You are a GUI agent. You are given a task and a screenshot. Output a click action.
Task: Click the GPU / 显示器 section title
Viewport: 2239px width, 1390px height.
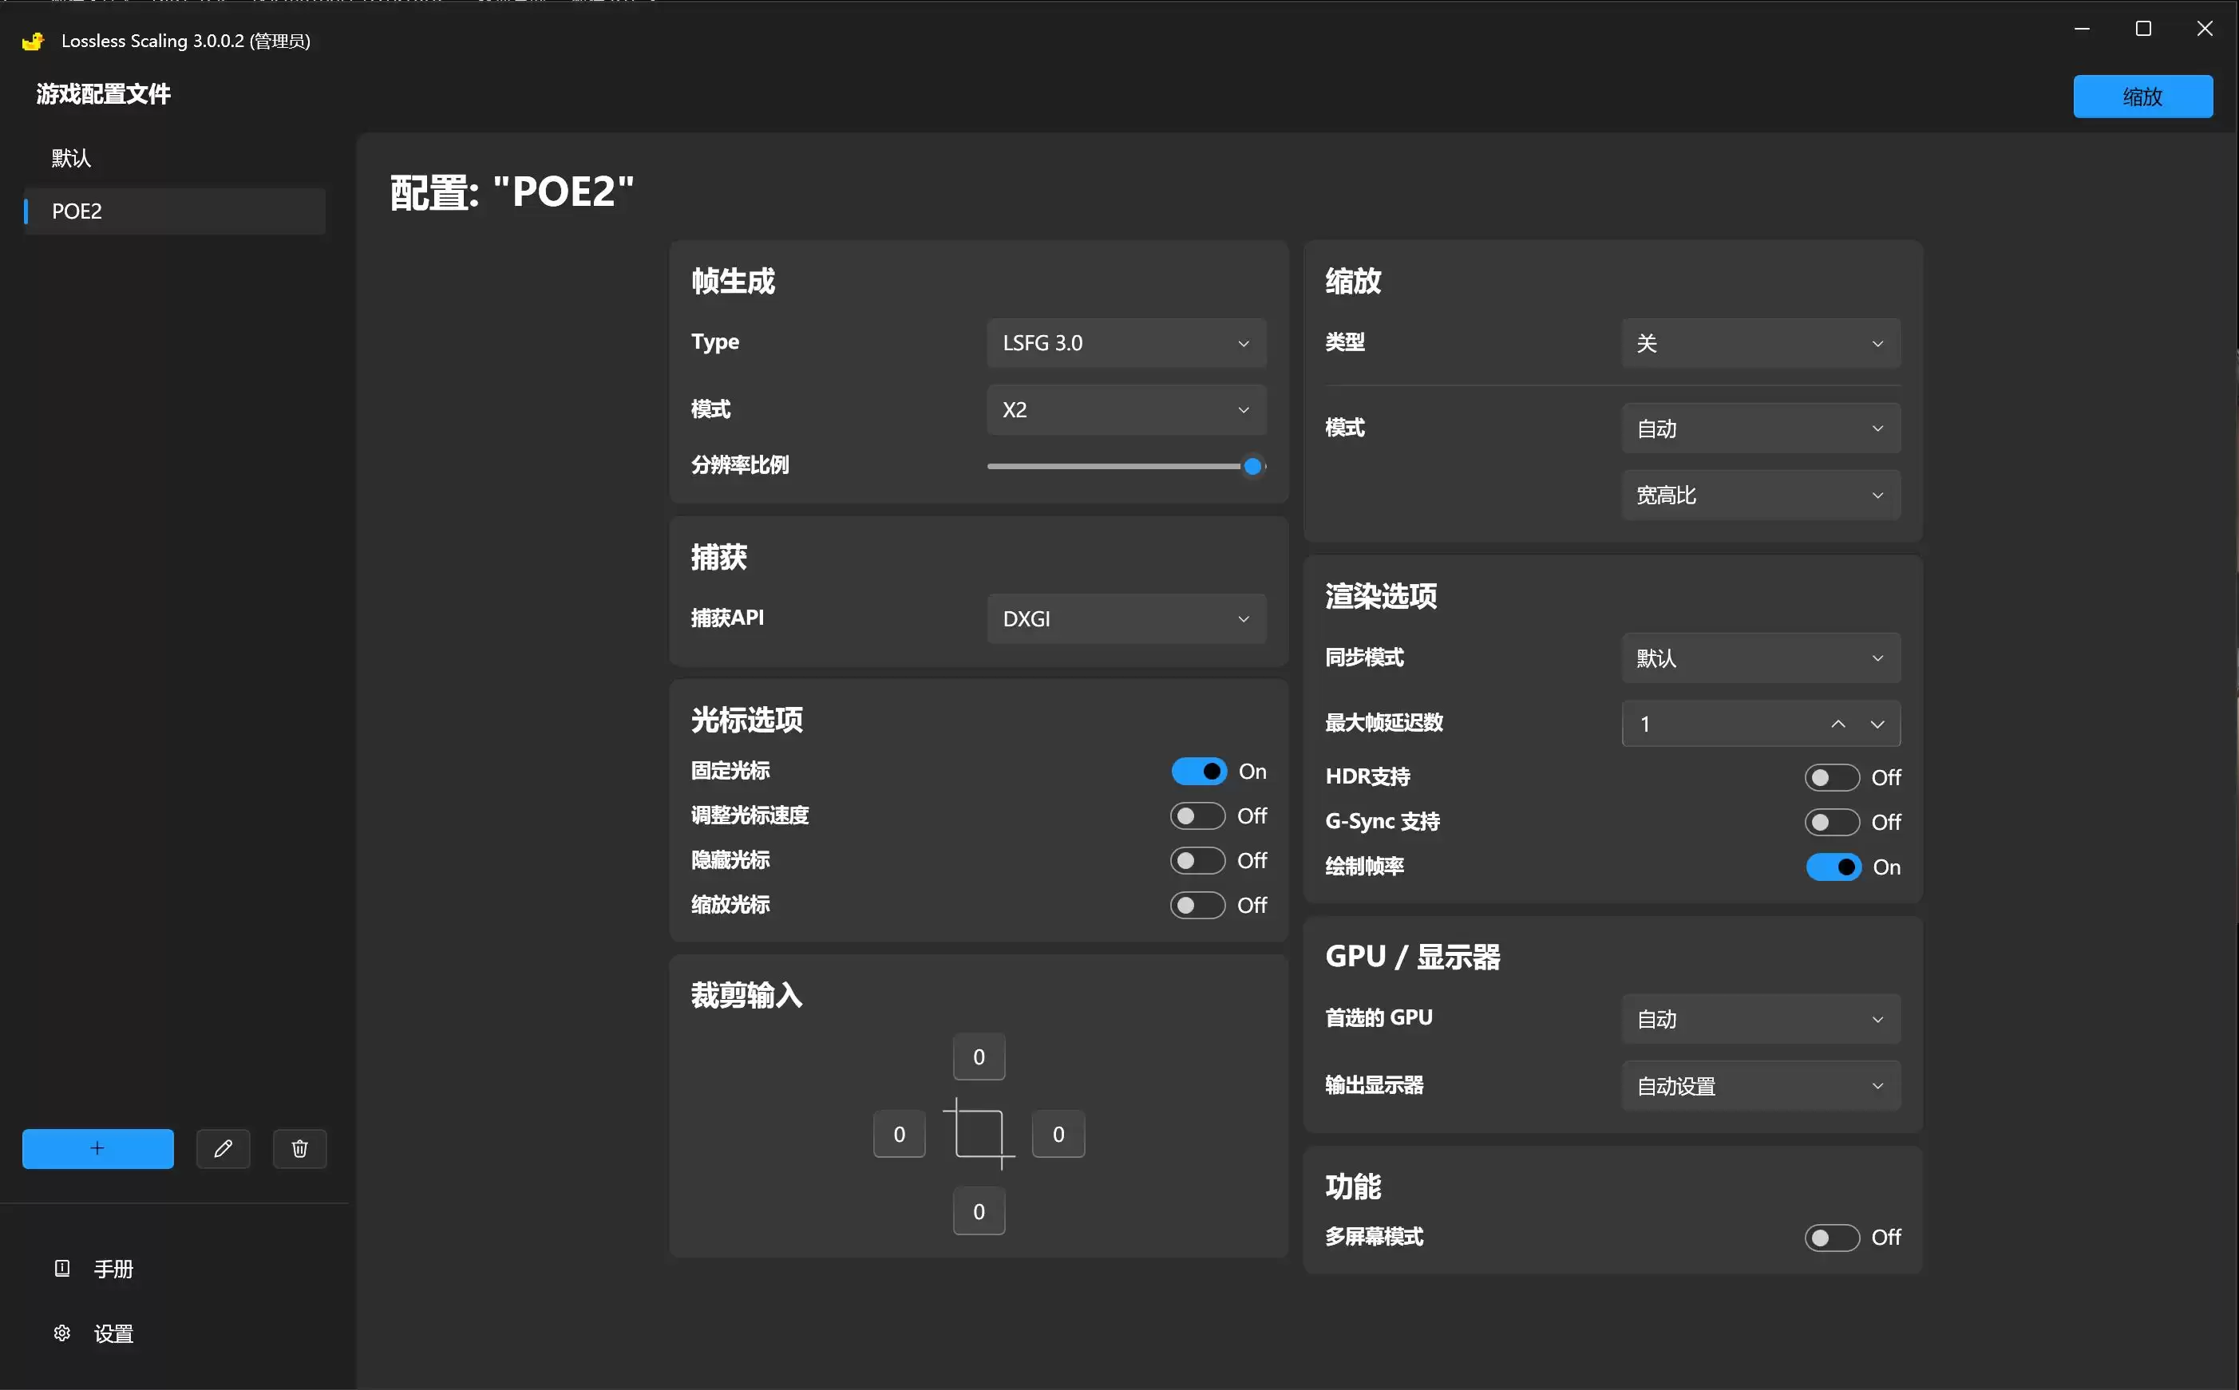(1414, 957)
